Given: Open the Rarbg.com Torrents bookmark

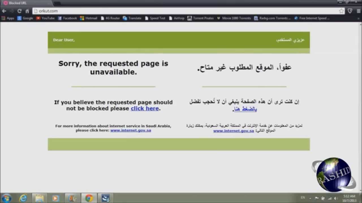Looking at the screenshot, I should pos(272,18).
